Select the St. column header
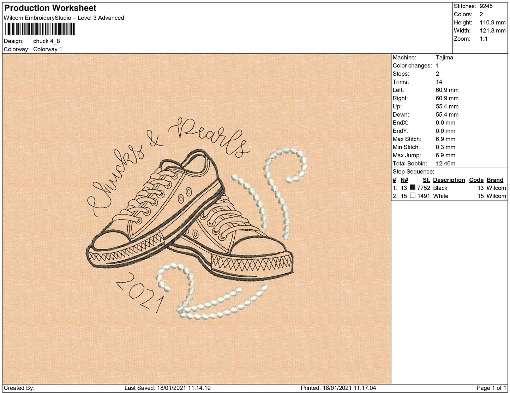The height and width of the screenshot is (393, 510). tap(426, 180)
